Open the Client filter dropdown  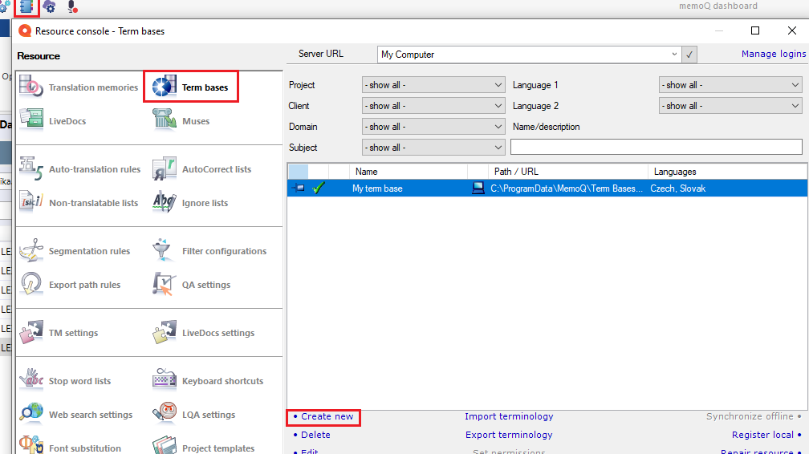433,106
